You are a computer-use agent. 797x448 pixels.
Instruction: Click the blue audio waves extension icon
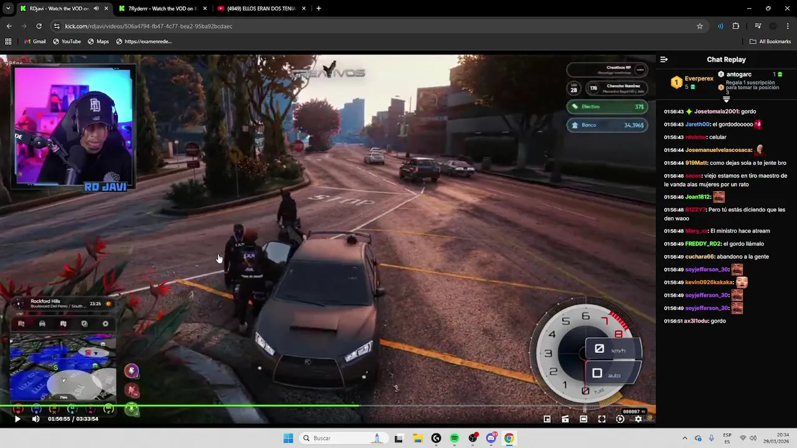(x=720, y=26)
